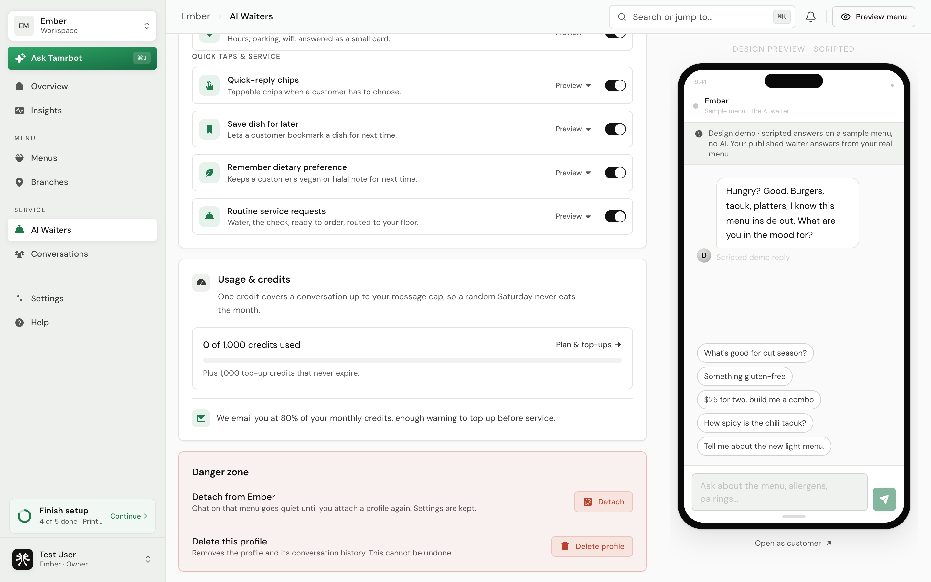The height and width of the screenshot is (582, 931).
Task: Click Open as customer link
Action: pyautogui.click(x=793, y=543)
